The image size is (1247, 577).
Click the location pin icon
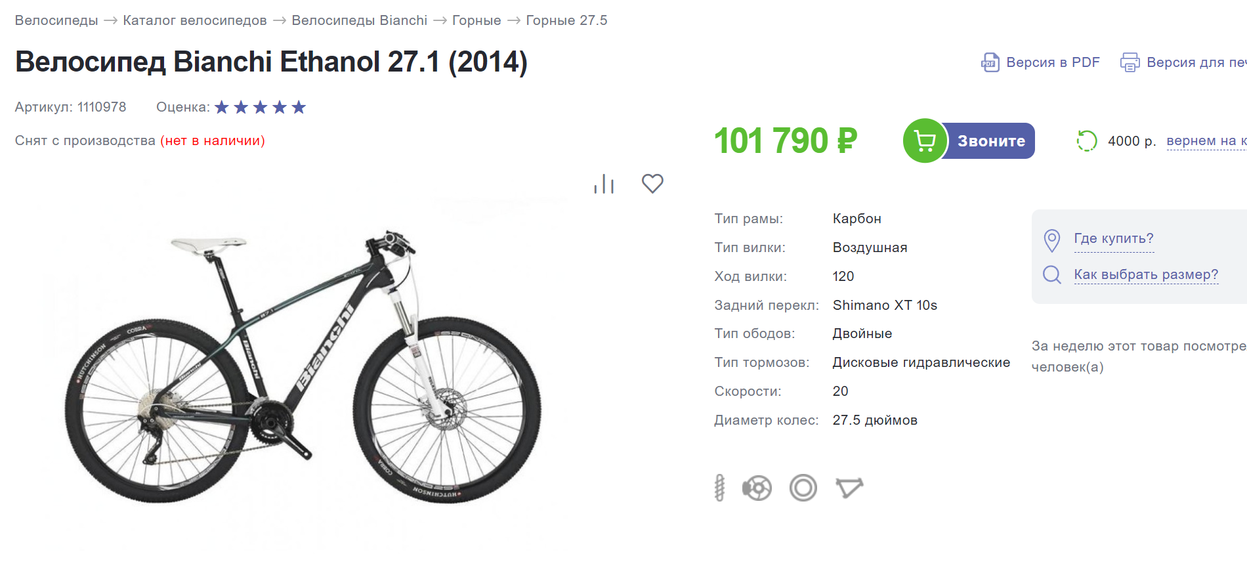(1051, 240)
